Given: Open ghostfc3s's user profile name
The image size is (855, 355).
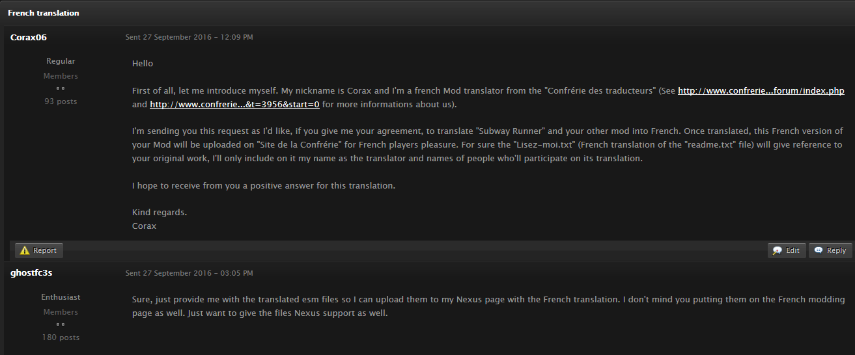Looking at the screenshot, I should click(31, 273).
